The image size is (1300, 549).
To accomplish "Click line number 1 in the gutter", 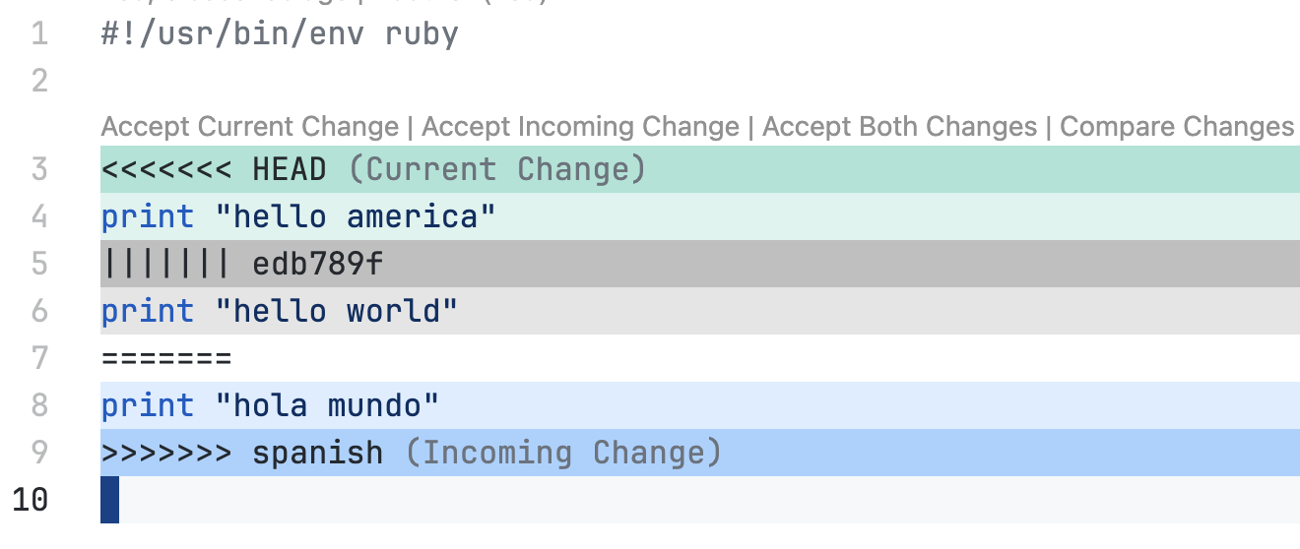I will click(x=39, y=34).
